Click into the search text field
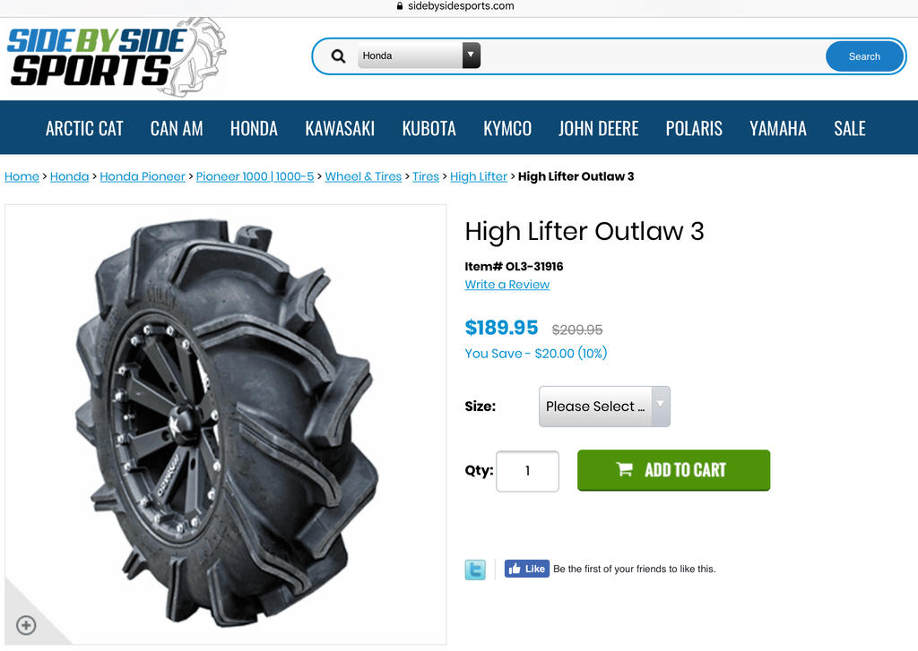Image resolution: width=918 pixels, height=651 pixels. pos(651,56)
